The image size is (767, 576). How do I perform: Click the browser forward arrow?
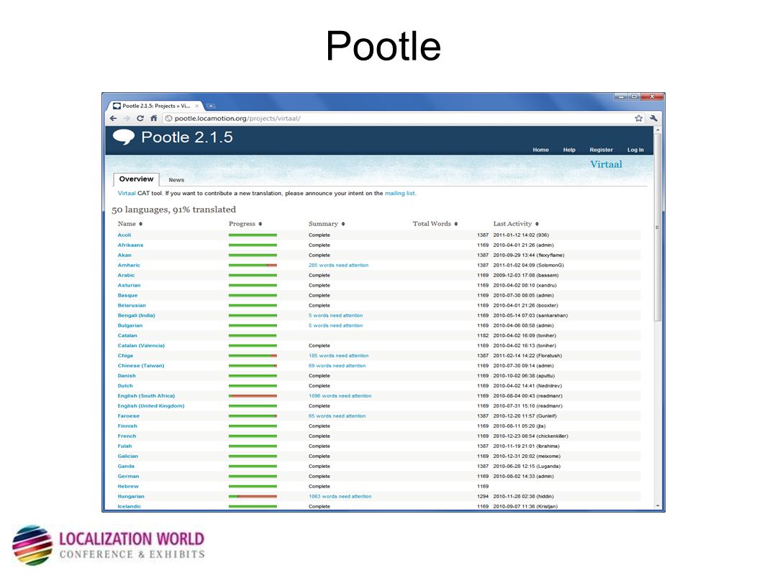[127, 118]
